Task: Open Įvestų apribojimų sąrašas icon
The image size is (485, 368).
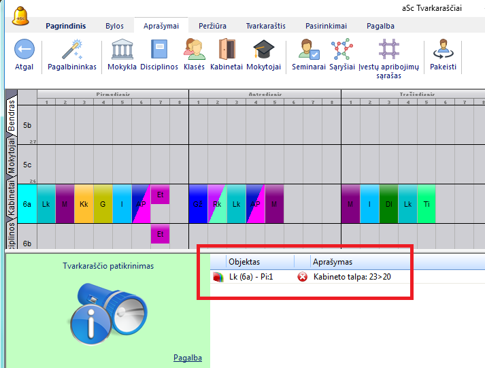Action: tap(388, 50)
